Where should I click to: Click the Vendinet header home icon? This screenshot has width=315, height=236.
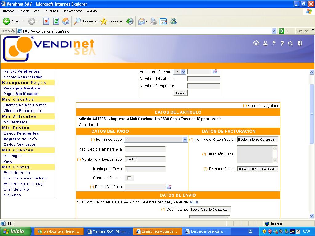coord(256,43)
